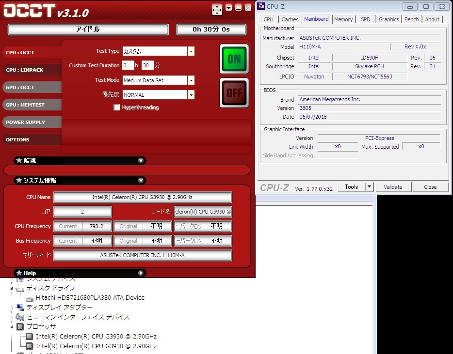Click the BIOS Version value 3805
This screenshot has height=354, width=453.
(x=369, y=108)
